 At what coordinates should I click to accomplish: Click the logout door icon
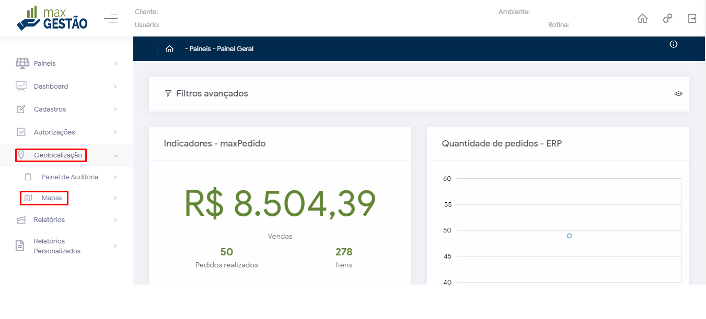(692, 19)
